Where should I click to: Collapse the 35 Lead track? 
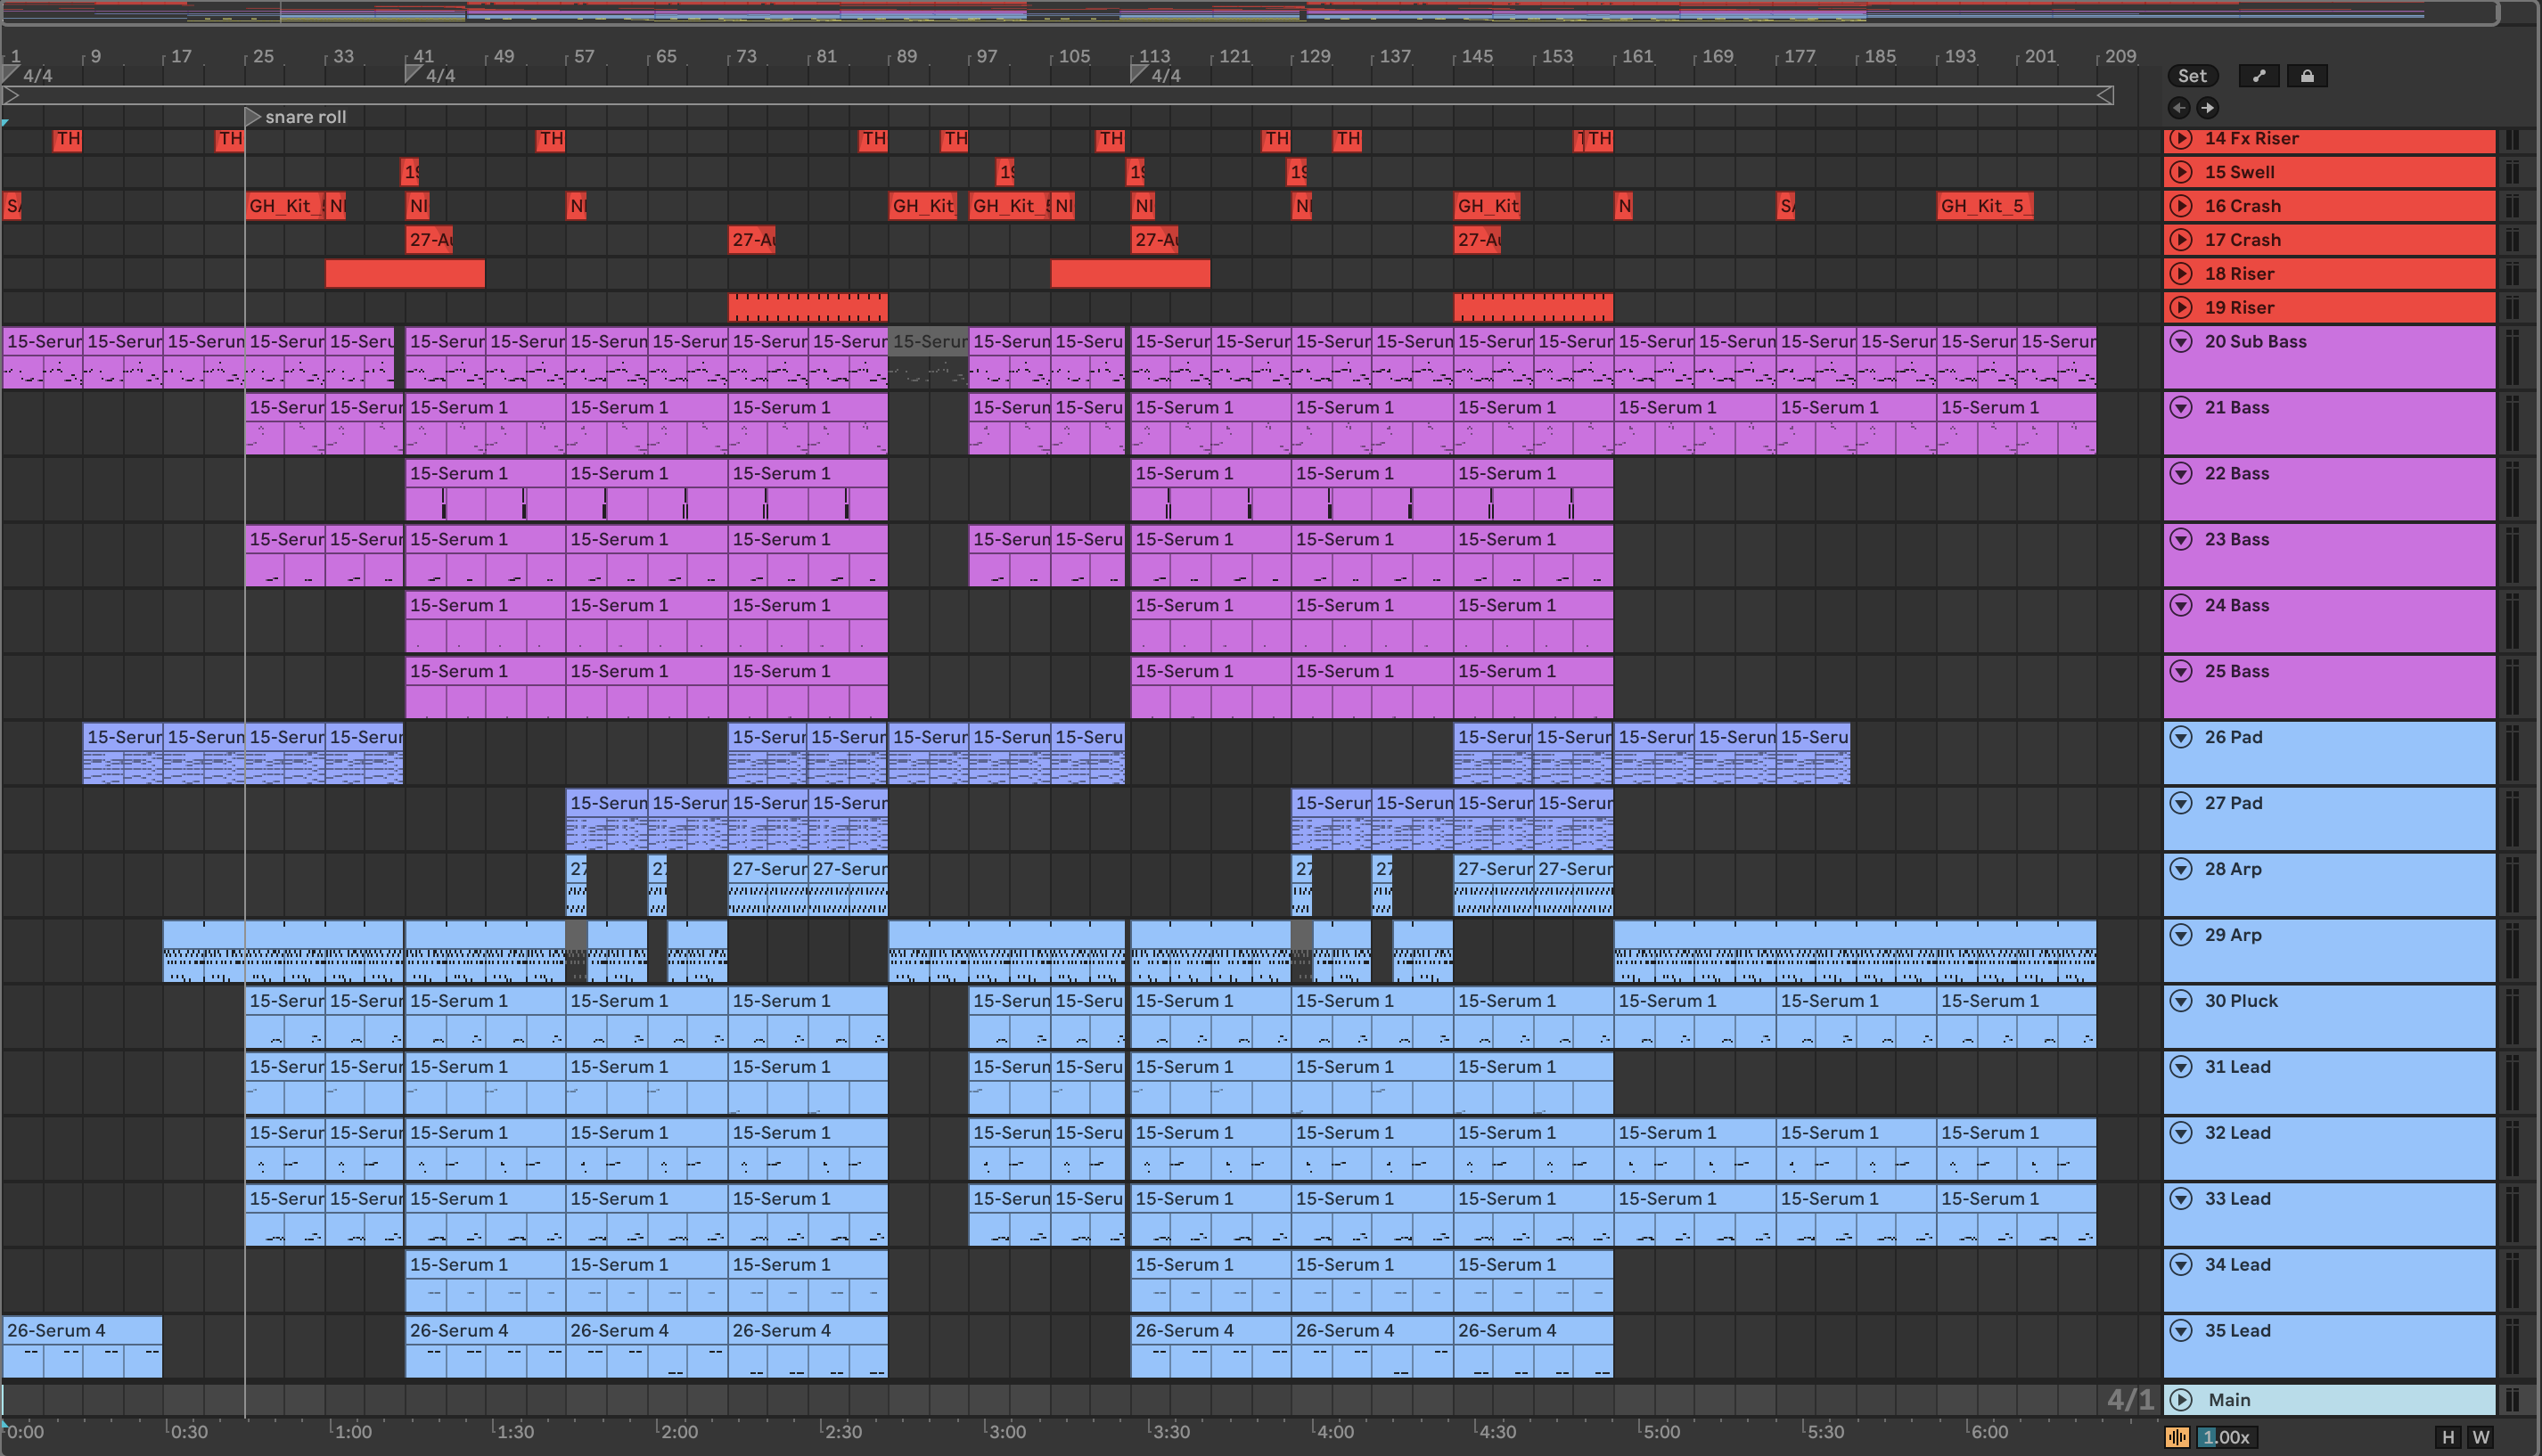pyautogui.click(x=2181, y=1331)
